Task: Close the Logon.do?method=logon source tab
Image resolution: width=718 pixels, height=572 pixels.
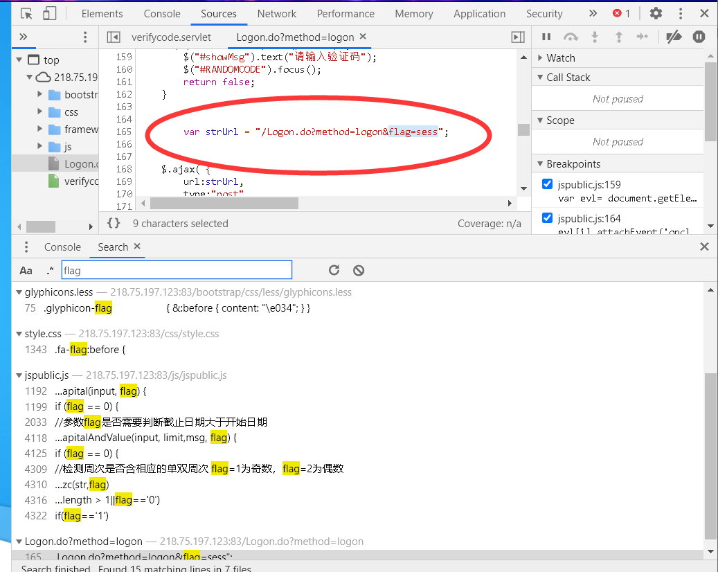Action: tap(363, 36)
